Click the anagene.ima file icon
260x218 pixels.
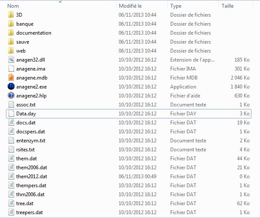click(11, 69)
